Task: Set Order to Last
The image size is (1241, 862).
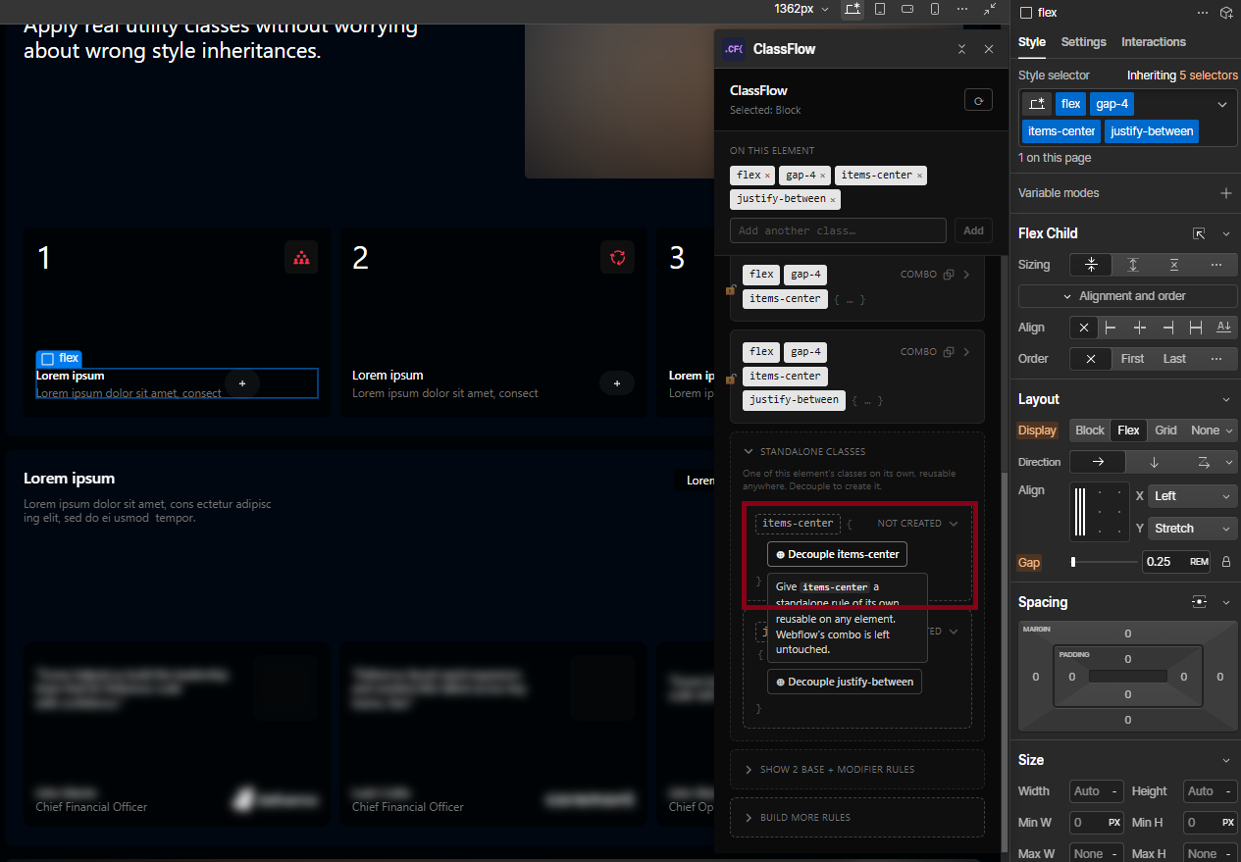Action: point(1174,359)
